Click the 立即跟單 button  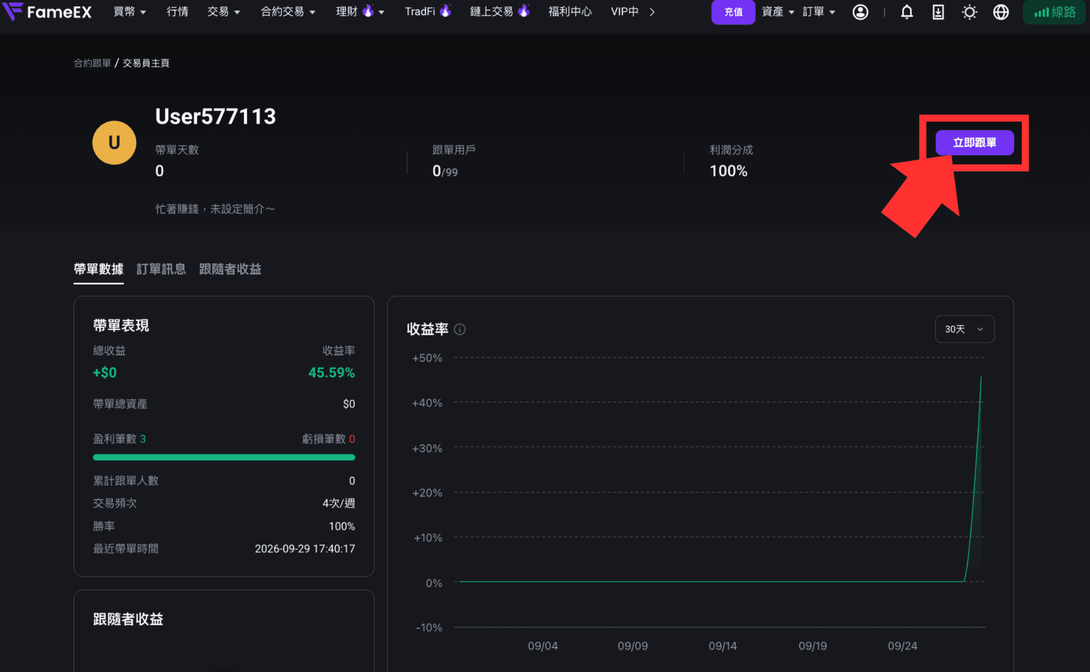pyautogui.click(x=975, y=143)
